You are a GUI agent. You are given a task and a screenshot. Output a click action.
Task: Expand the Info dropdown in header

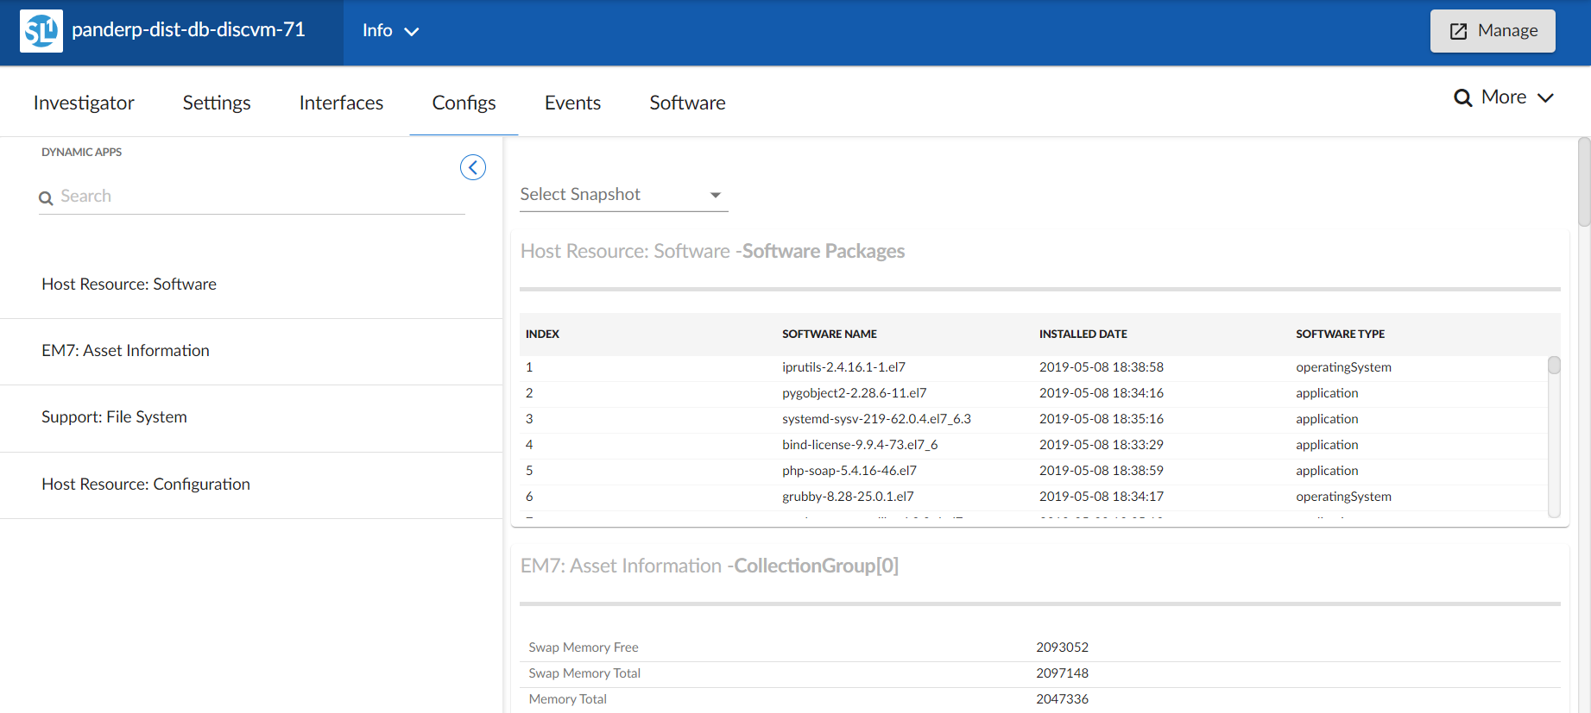[390, 31]
